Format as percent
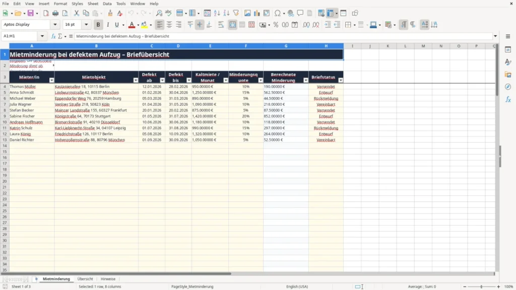 276,25
